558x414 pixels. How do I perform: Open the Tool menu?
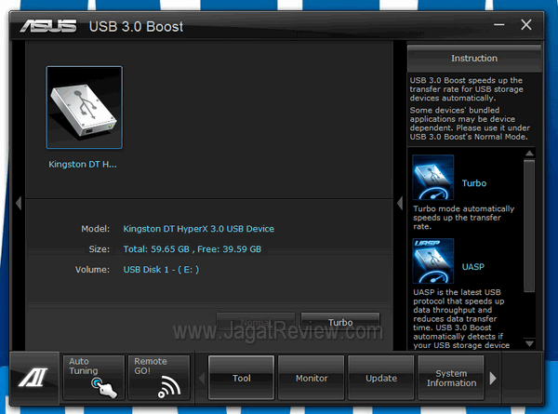coord(241,378)
